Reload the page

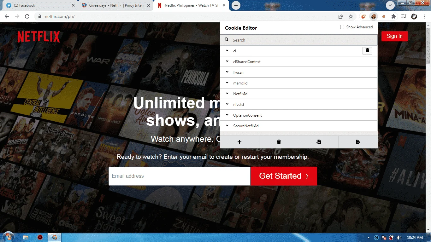pyautogui.click(x=27, y=16)
